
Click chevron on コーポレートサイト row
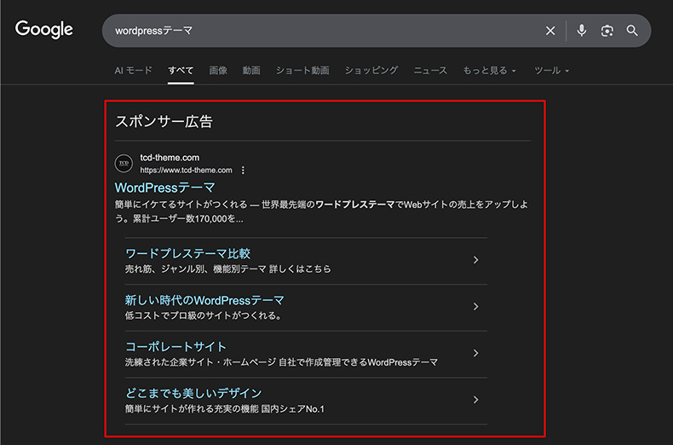475,353
